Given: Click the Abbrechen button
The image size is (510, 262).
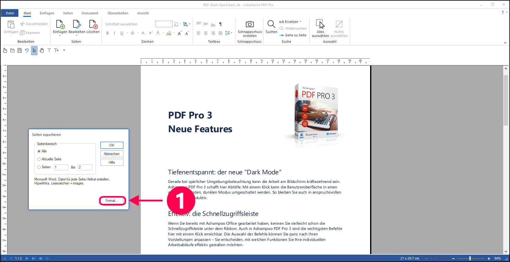Looking at the screenshot, I should click(x=112, y=154).
